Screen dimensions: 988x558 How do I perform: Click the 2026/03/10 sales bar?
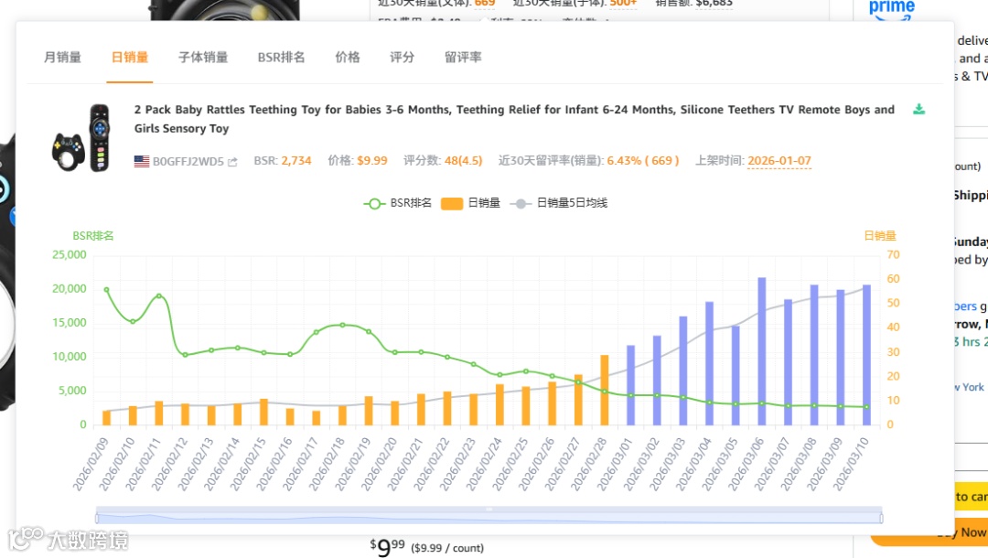click(x=866, y=355)
